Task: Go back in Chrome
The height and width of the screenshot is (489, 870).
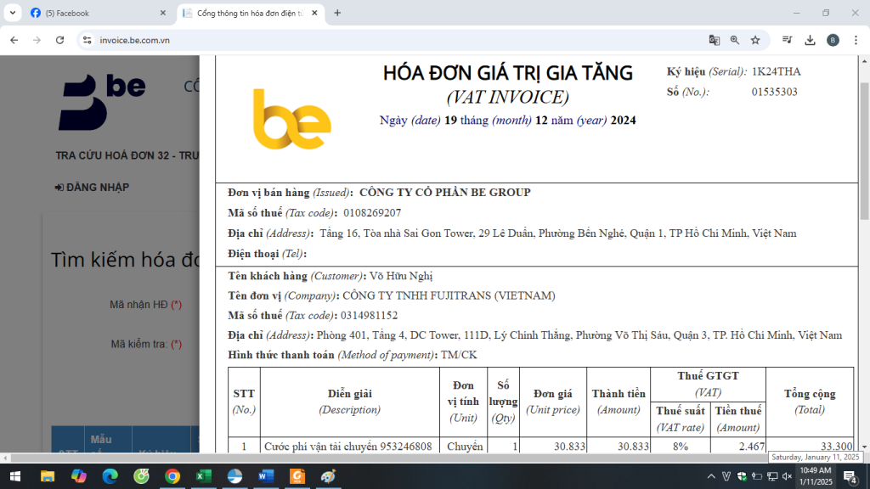Action: pos(14,40)
